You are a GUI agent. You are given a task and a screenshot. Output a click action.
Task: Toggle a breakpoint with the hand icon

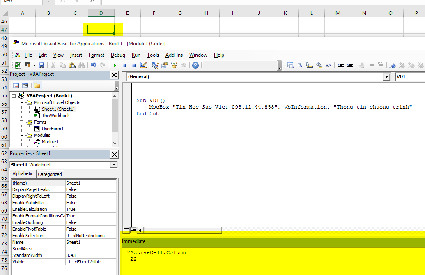click(x=362, y=65)
